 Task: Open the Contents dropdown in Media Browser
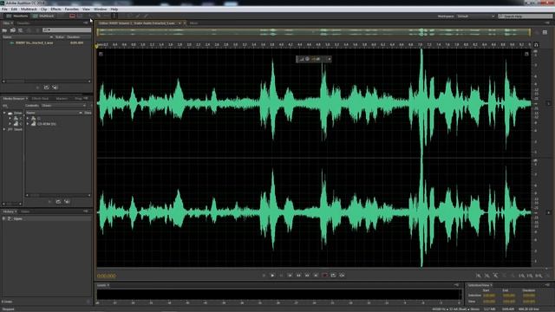click(x=63, y=106)
